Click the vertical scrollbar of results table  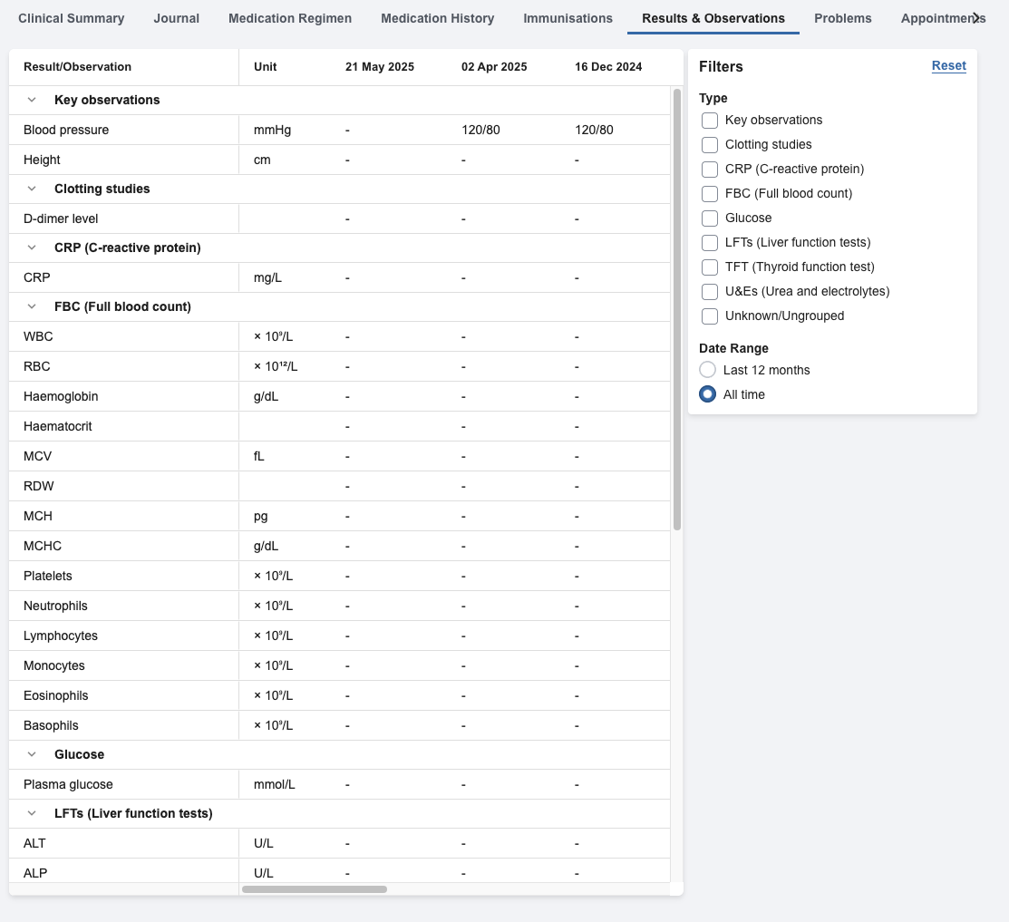(677, 308)
